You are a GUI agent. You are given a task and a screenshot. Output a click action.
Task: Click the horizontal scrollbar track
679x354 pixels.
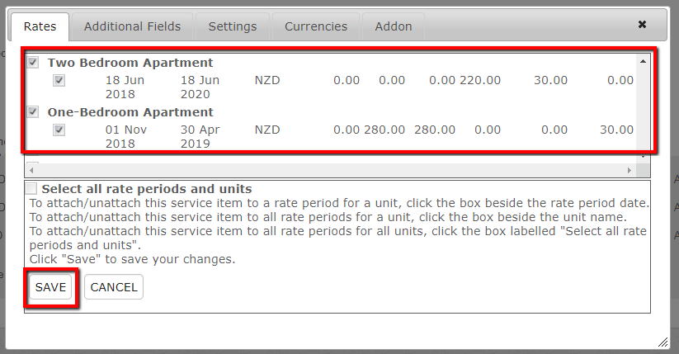tap(330, 170)
